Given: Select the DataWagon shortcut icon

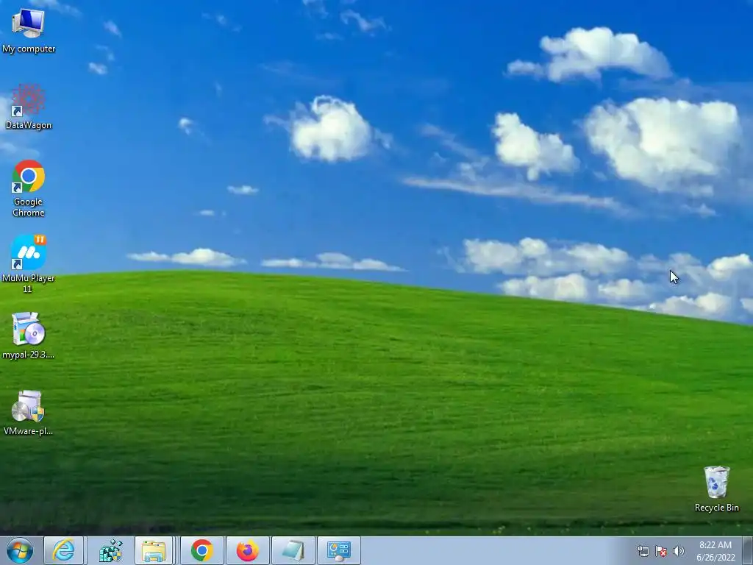Looking at the screenshot, I should 29,107.
